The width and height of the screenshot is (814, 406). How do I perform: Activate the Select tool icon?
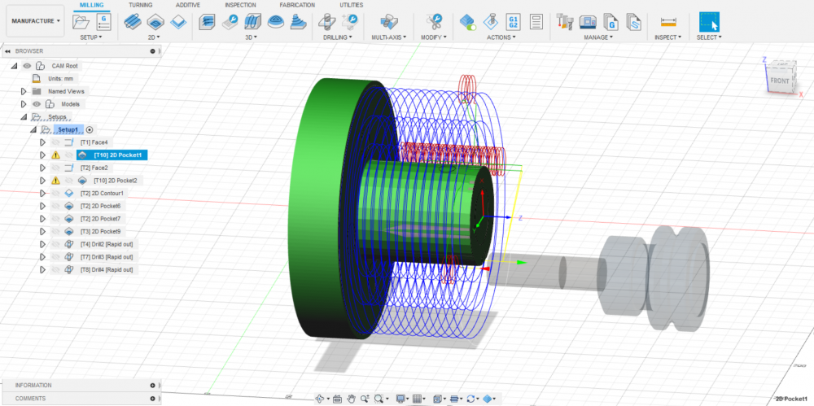click(x=709, y=22)
